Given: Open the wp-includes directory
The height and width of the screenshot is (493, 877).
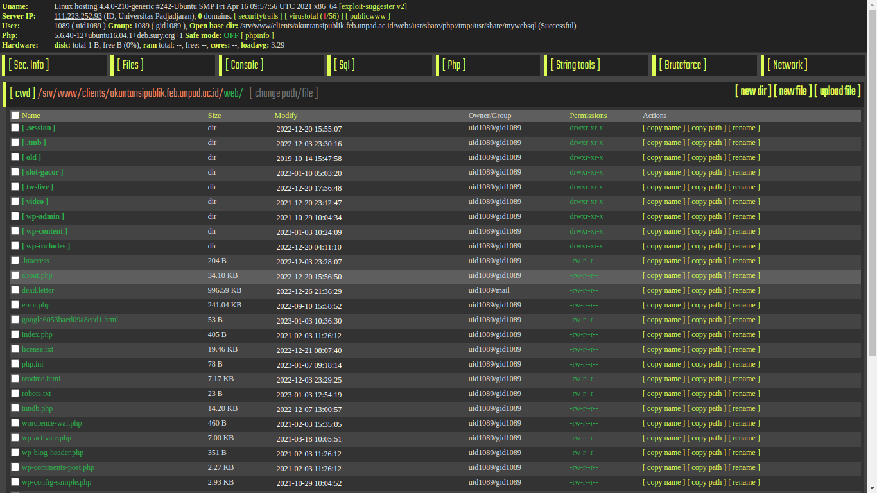Looking at the screenshot, I should pos(46,246).
